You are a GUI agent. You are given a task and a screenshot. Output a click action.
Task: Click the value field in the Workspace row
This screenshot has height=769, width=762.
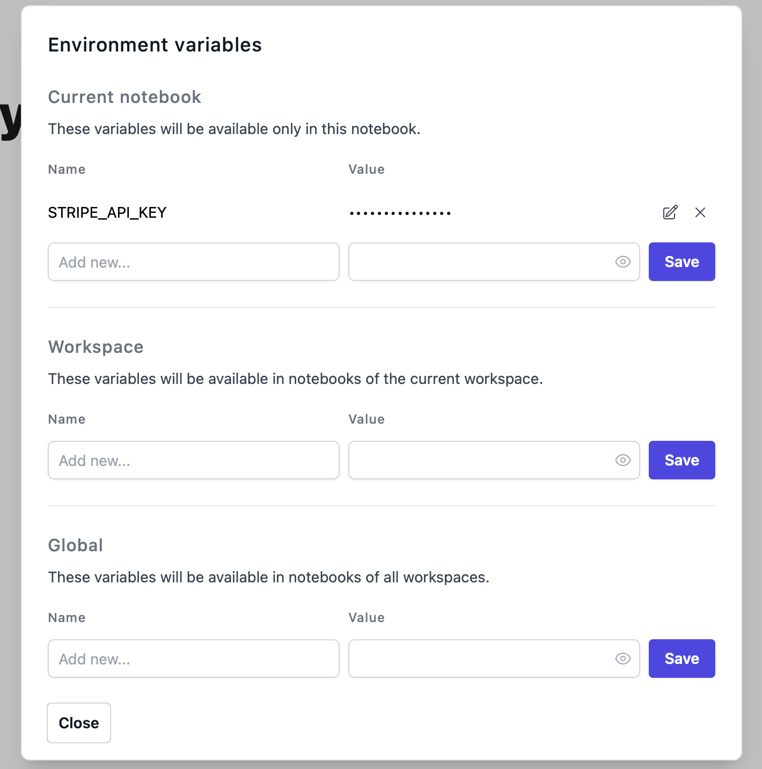pos(483,460)
